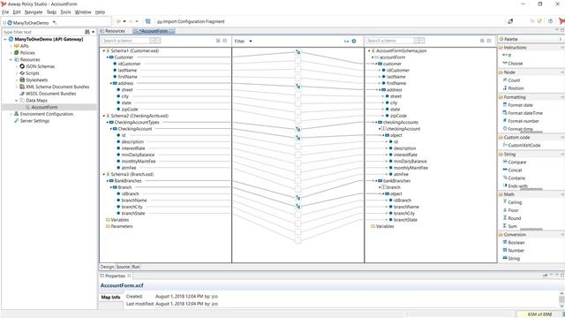Click into the right Search schema field
The height and width of the screenshot is (318, 565).
(x=390, y=41)
